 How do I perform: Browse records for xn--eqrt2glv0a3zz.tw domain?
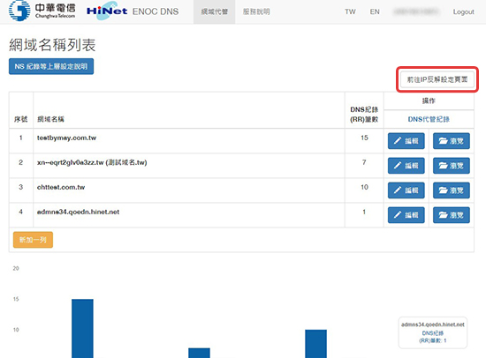[452, 166]
